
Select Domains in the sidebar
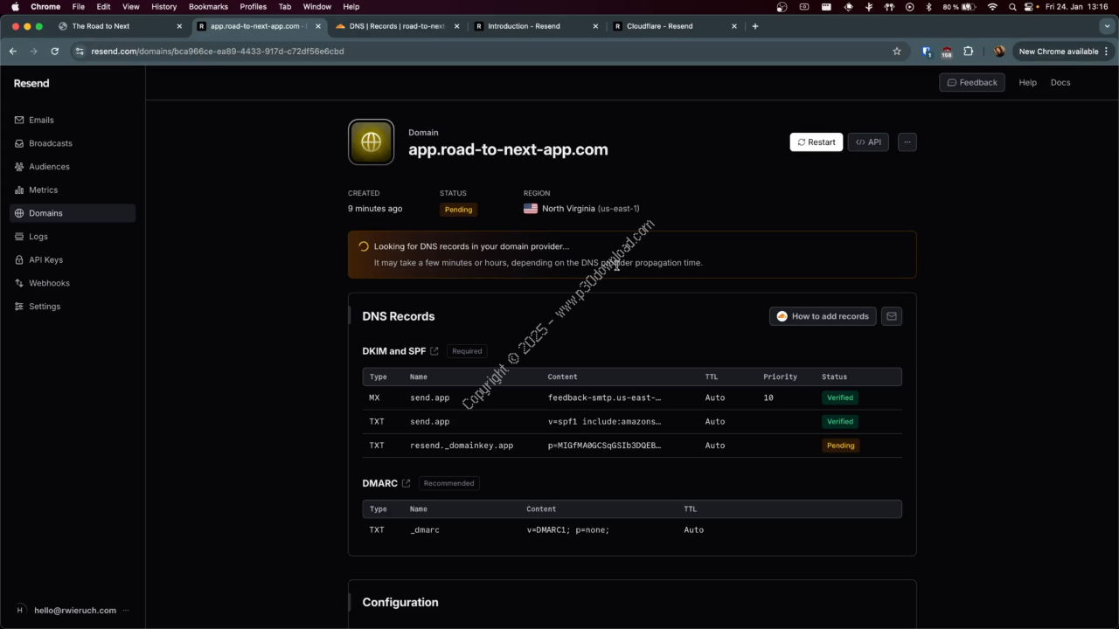73,213
